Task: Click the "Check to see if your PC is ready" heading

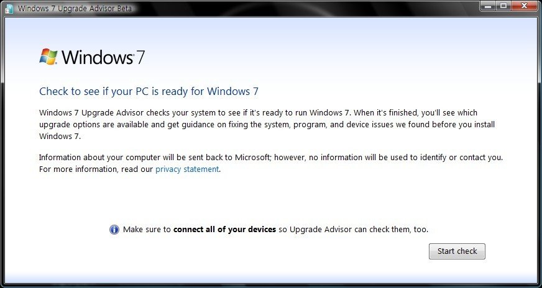Action: point(149,91)
